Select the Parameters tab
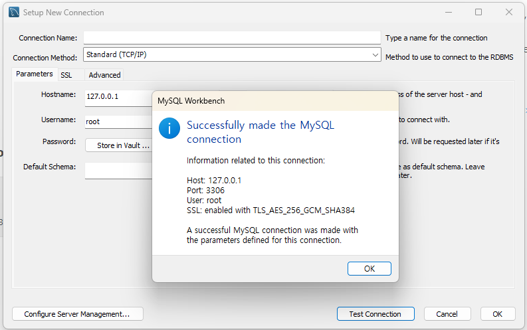The image size is (527, 330). pyautogui.click(x=35, y=74)
